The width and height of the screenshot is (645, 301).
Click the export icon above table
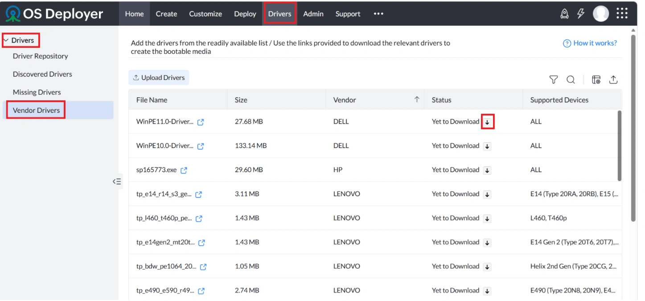(x=613, y=80)
